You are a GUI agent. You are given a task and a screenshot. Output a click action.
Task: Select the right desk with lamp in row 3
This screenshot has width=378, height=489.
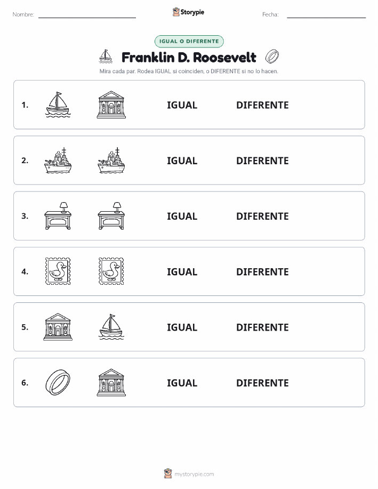(111, 216)
